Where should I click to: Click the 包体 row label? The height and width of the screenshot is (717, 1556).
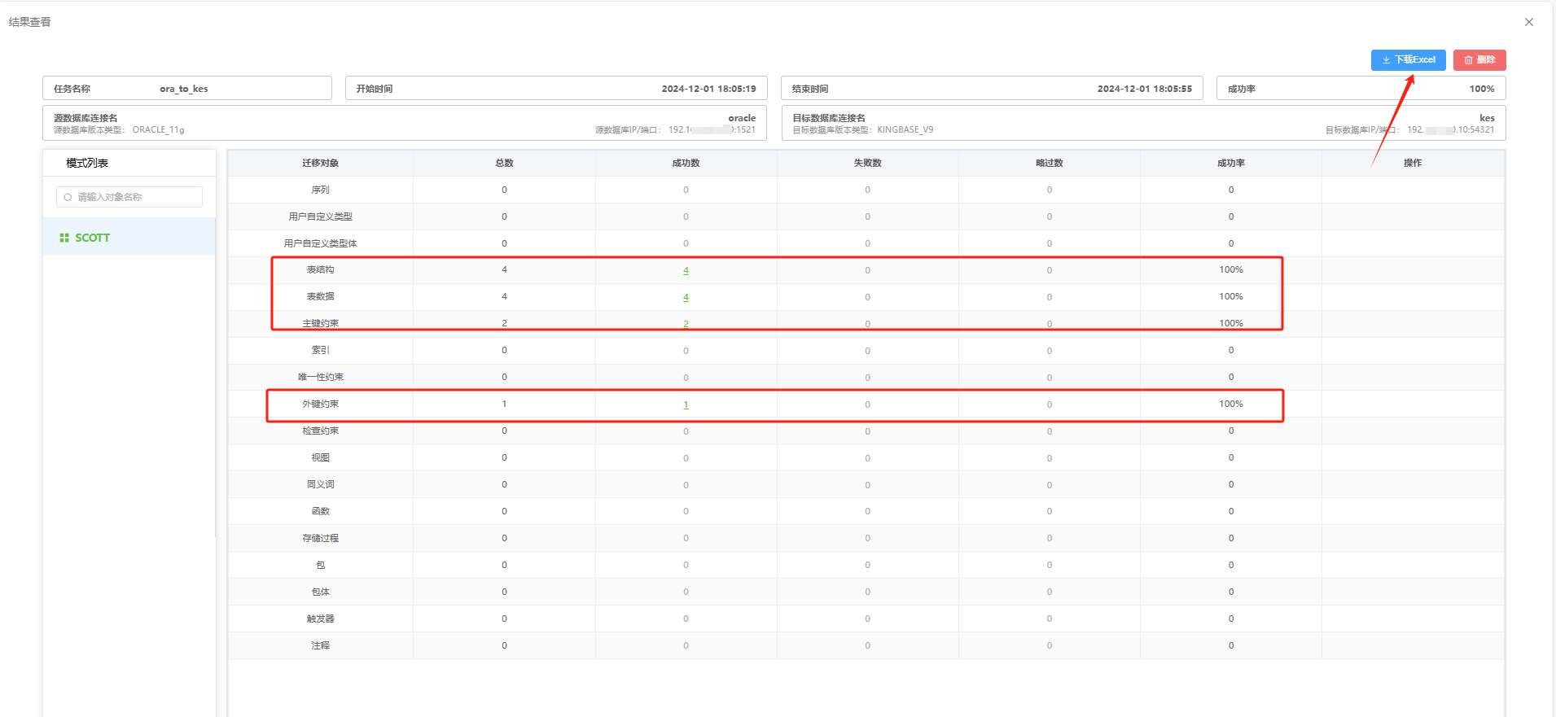(321, 592)
